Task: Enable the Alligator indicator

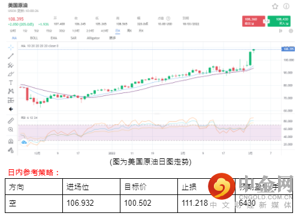Action: point(93,38)
